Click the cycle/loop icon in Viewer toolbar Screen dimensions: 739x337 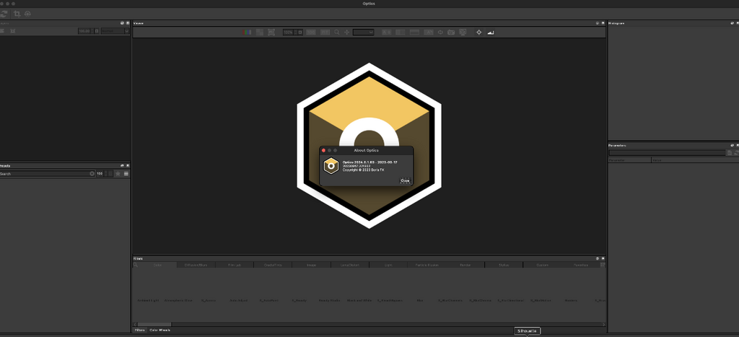point(440,32)
